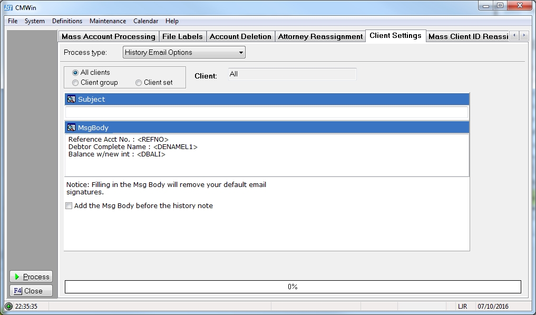Viewport: 536px width, 315px height.
Task: Select the Client set radio button
Action: coord(139,83)
